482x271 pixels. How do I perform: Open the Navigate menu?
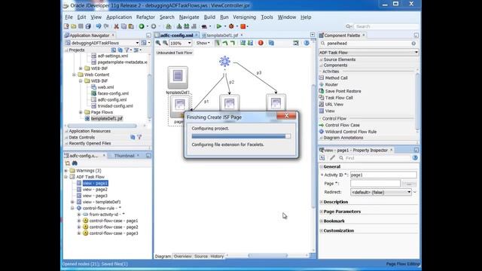coord(189,17)
